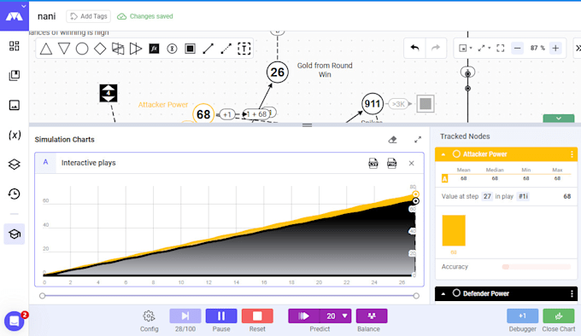
Task: Open simulation Config settings
Action: tap(149, 321)
